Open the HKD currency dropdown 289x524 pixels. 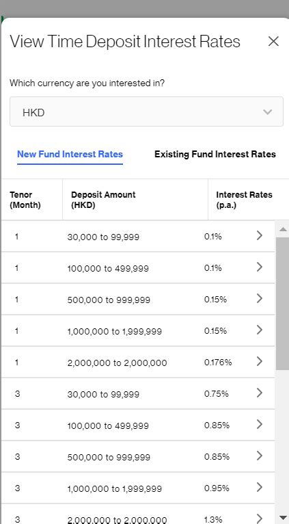pos(146,112)
